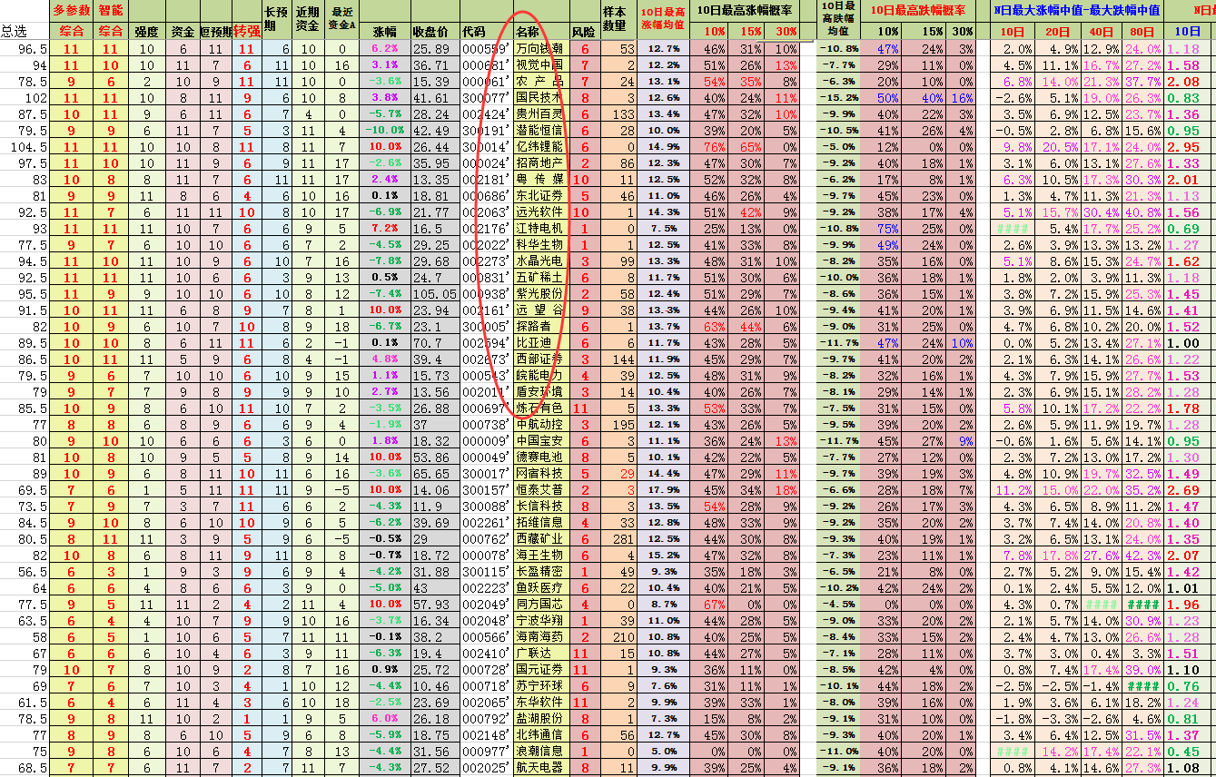Screen dimensions: 1216x777
Task: Click the 鱼跃医疗 name cell
Action: pos(541,587)
